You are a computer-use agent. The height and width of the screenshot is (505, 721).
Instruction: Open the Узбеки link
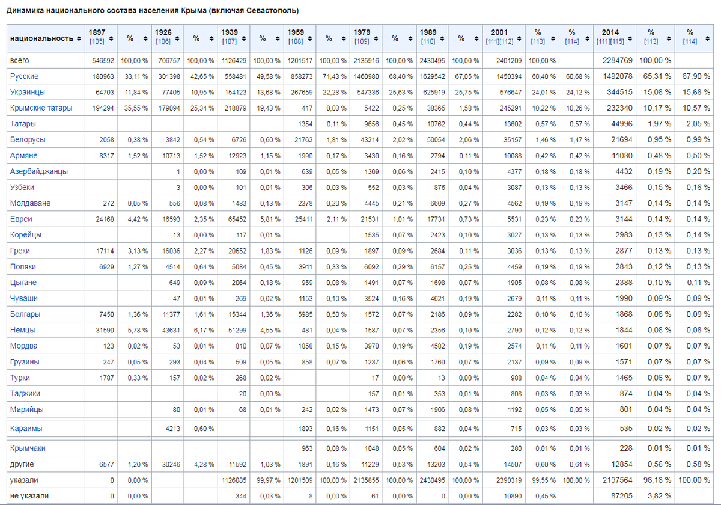(x=22, y=187)
